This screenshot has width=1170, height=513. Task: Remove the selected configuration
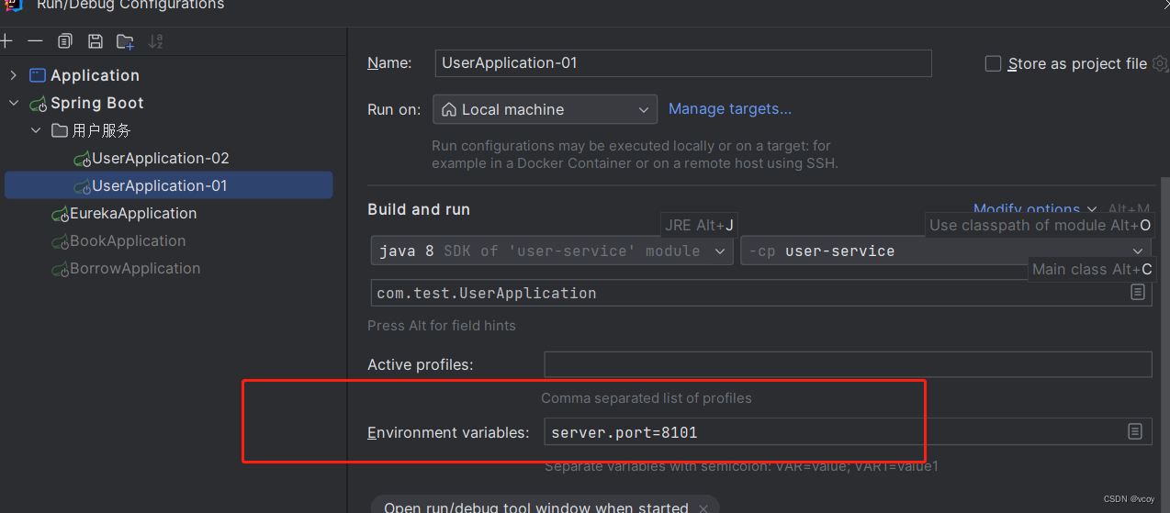35,41
